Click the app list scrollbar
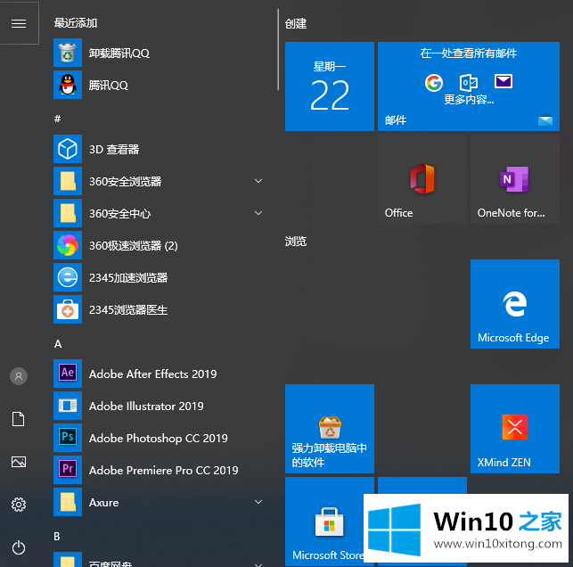The height and width of the screenshot is (567, 573). 278,49
